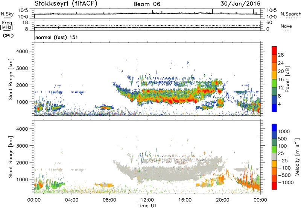Click the 60 label on Nave axis
The width and height of the screenshot is (301, 208).
click(x=269, y=23)
